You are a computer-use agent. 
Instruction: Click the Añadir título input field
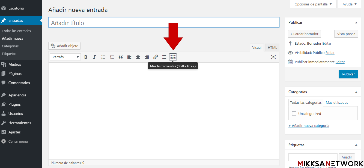pyautogui.click(x=164, y=23)
